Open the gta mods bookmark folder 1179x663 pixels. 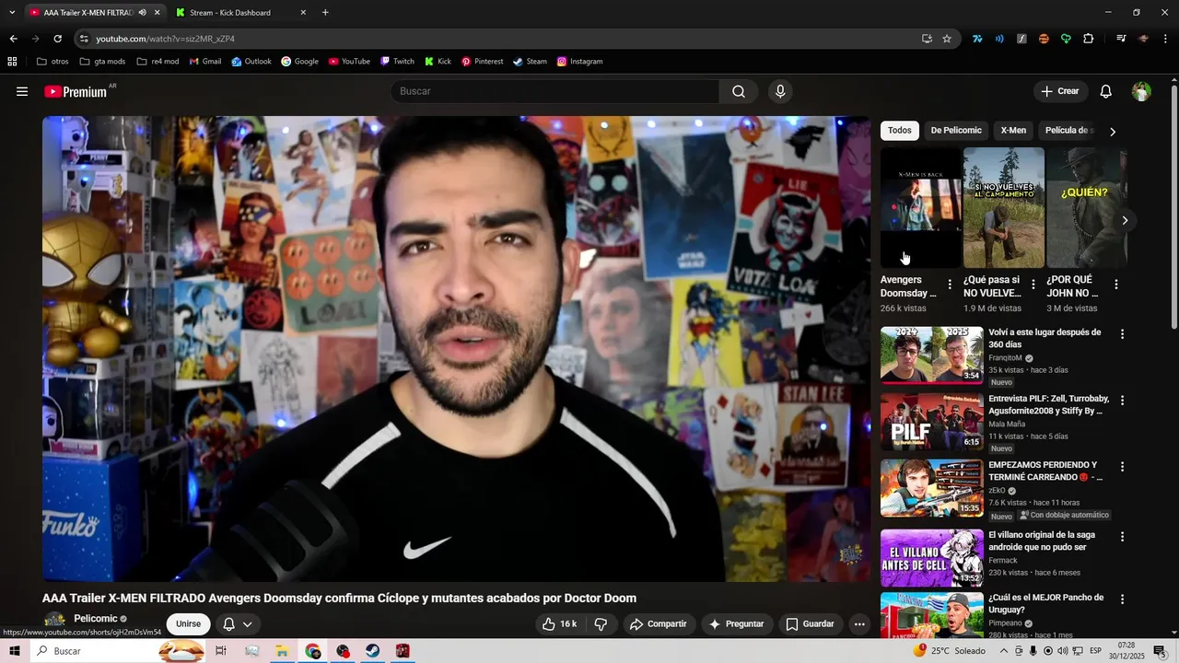coord(102,62)
